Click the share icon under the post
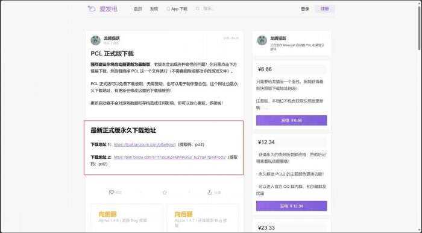422x233 pixels. click(x=210, y=193)
